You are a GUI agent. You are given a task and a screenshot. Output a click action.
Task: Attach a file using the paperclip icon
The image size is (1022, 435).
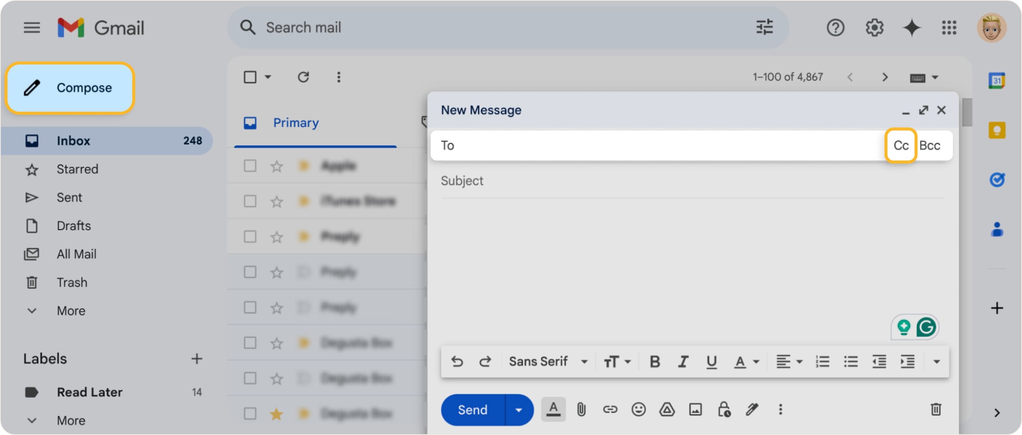581,409
